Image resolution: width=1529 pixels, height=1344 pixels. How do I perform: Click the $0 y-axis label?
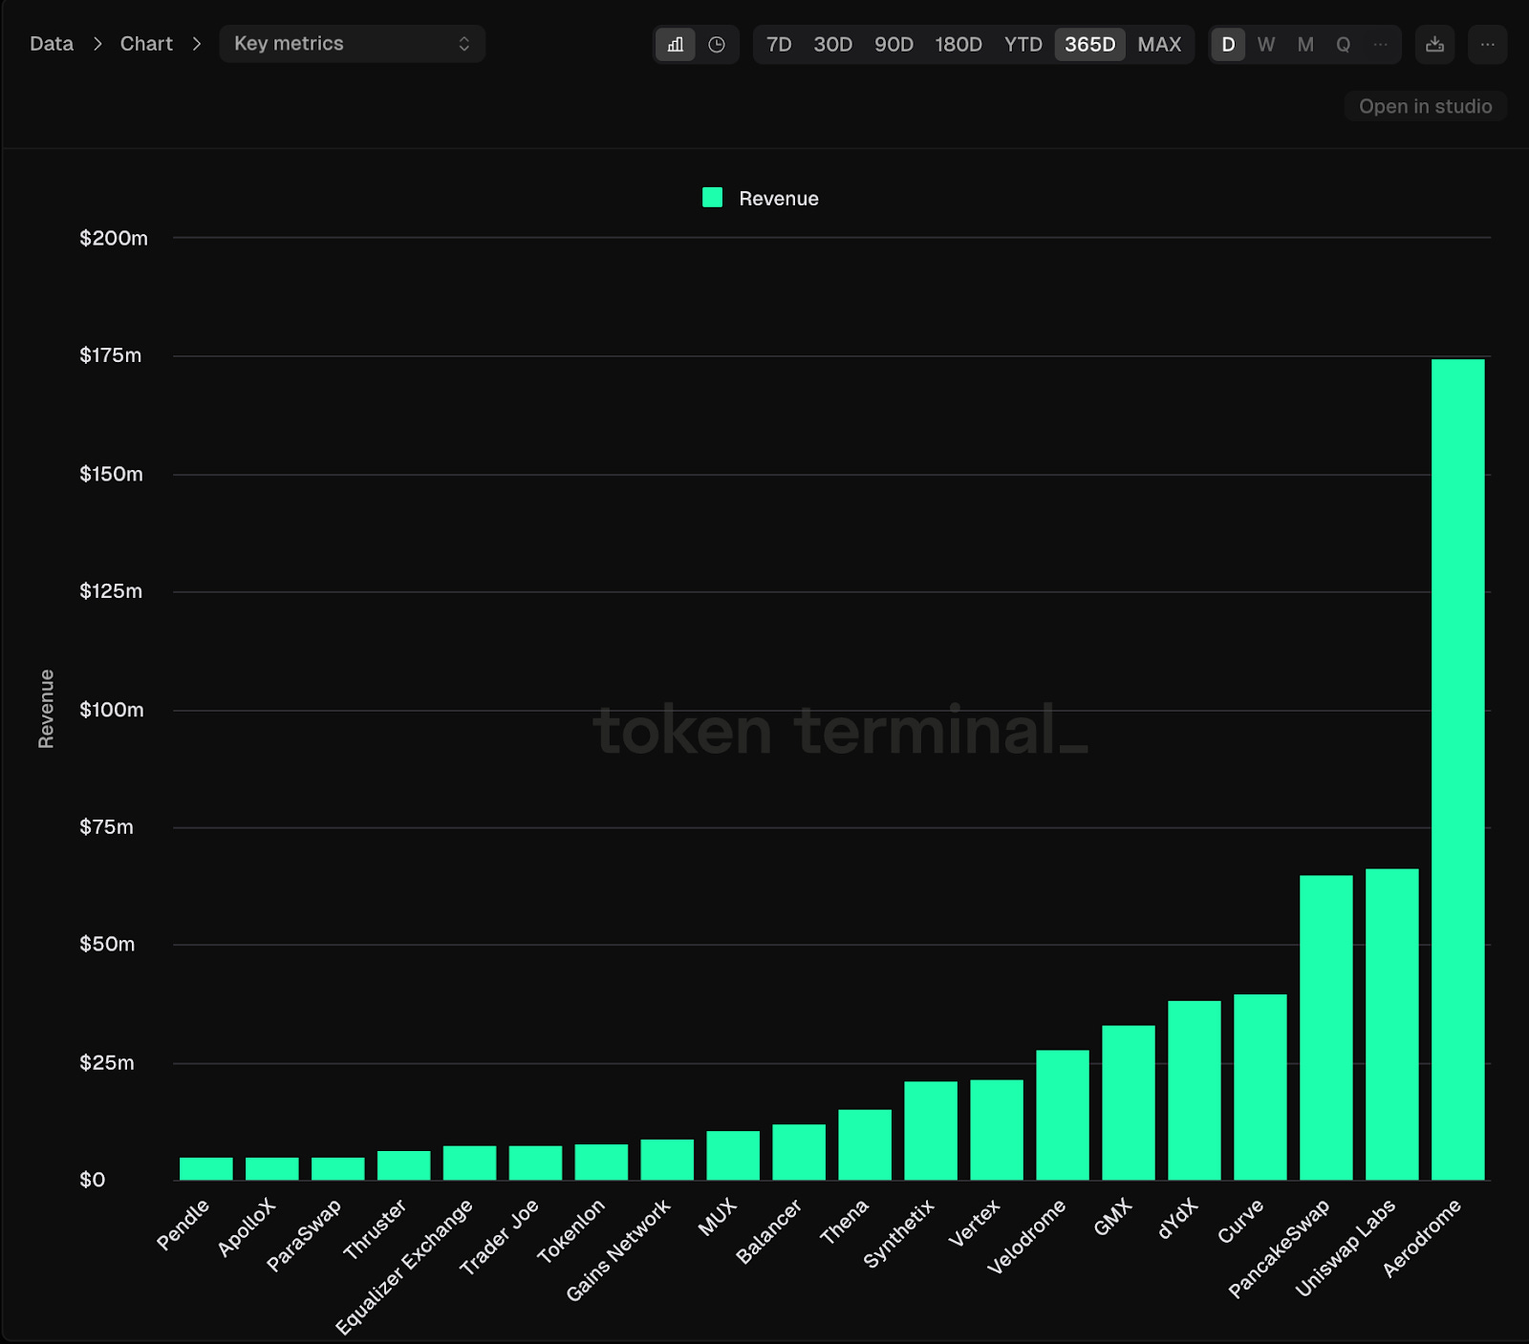point(92,1180)
